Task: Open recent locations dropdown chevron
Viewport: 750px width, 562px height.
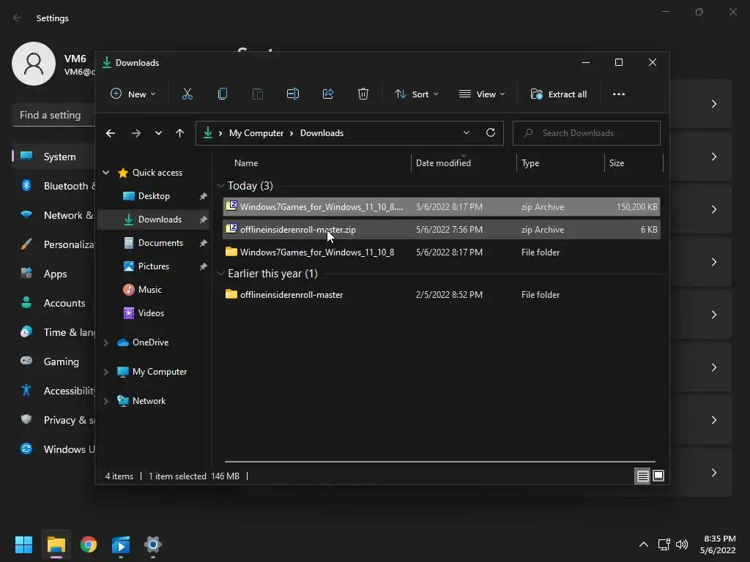Action: point(158,133)
